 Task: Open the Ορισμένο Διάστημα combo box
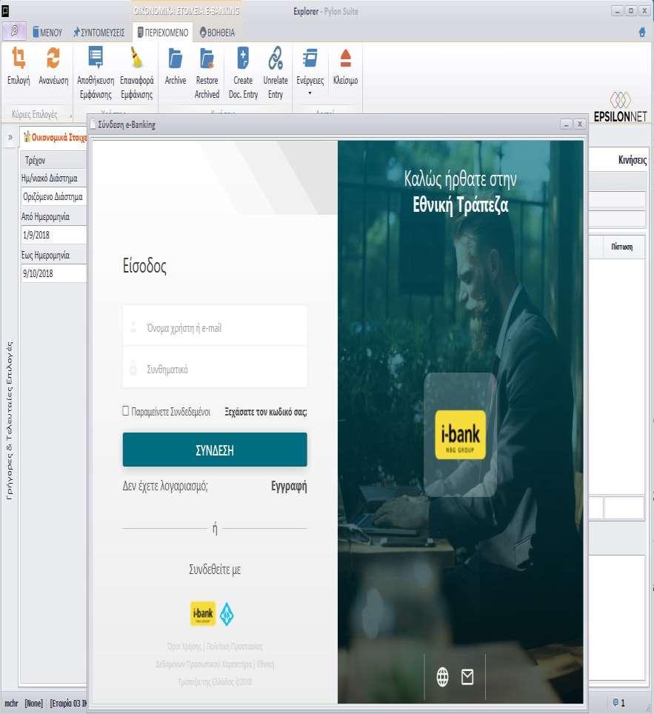54,197
